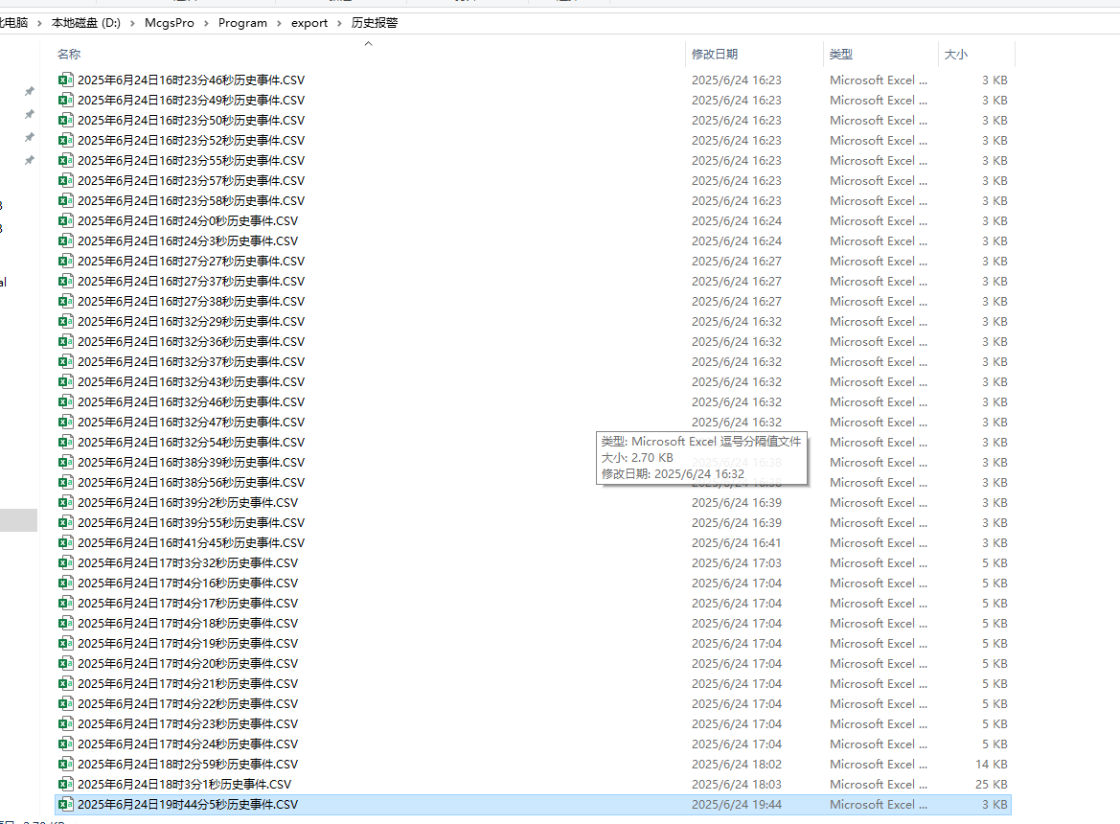1120x824 pixels.
Task: Go to export folder in the address bar
Action: pyautogui.click(x=309, y=23)
